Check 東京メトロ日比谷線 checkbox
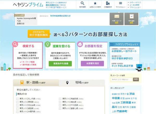The image size is (156, 114). click(x=17, y=105)
